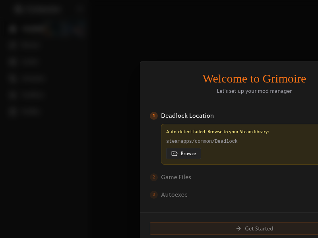Click the folder icon on Browse button
The image size is (318, 238).
click(175, 154)
